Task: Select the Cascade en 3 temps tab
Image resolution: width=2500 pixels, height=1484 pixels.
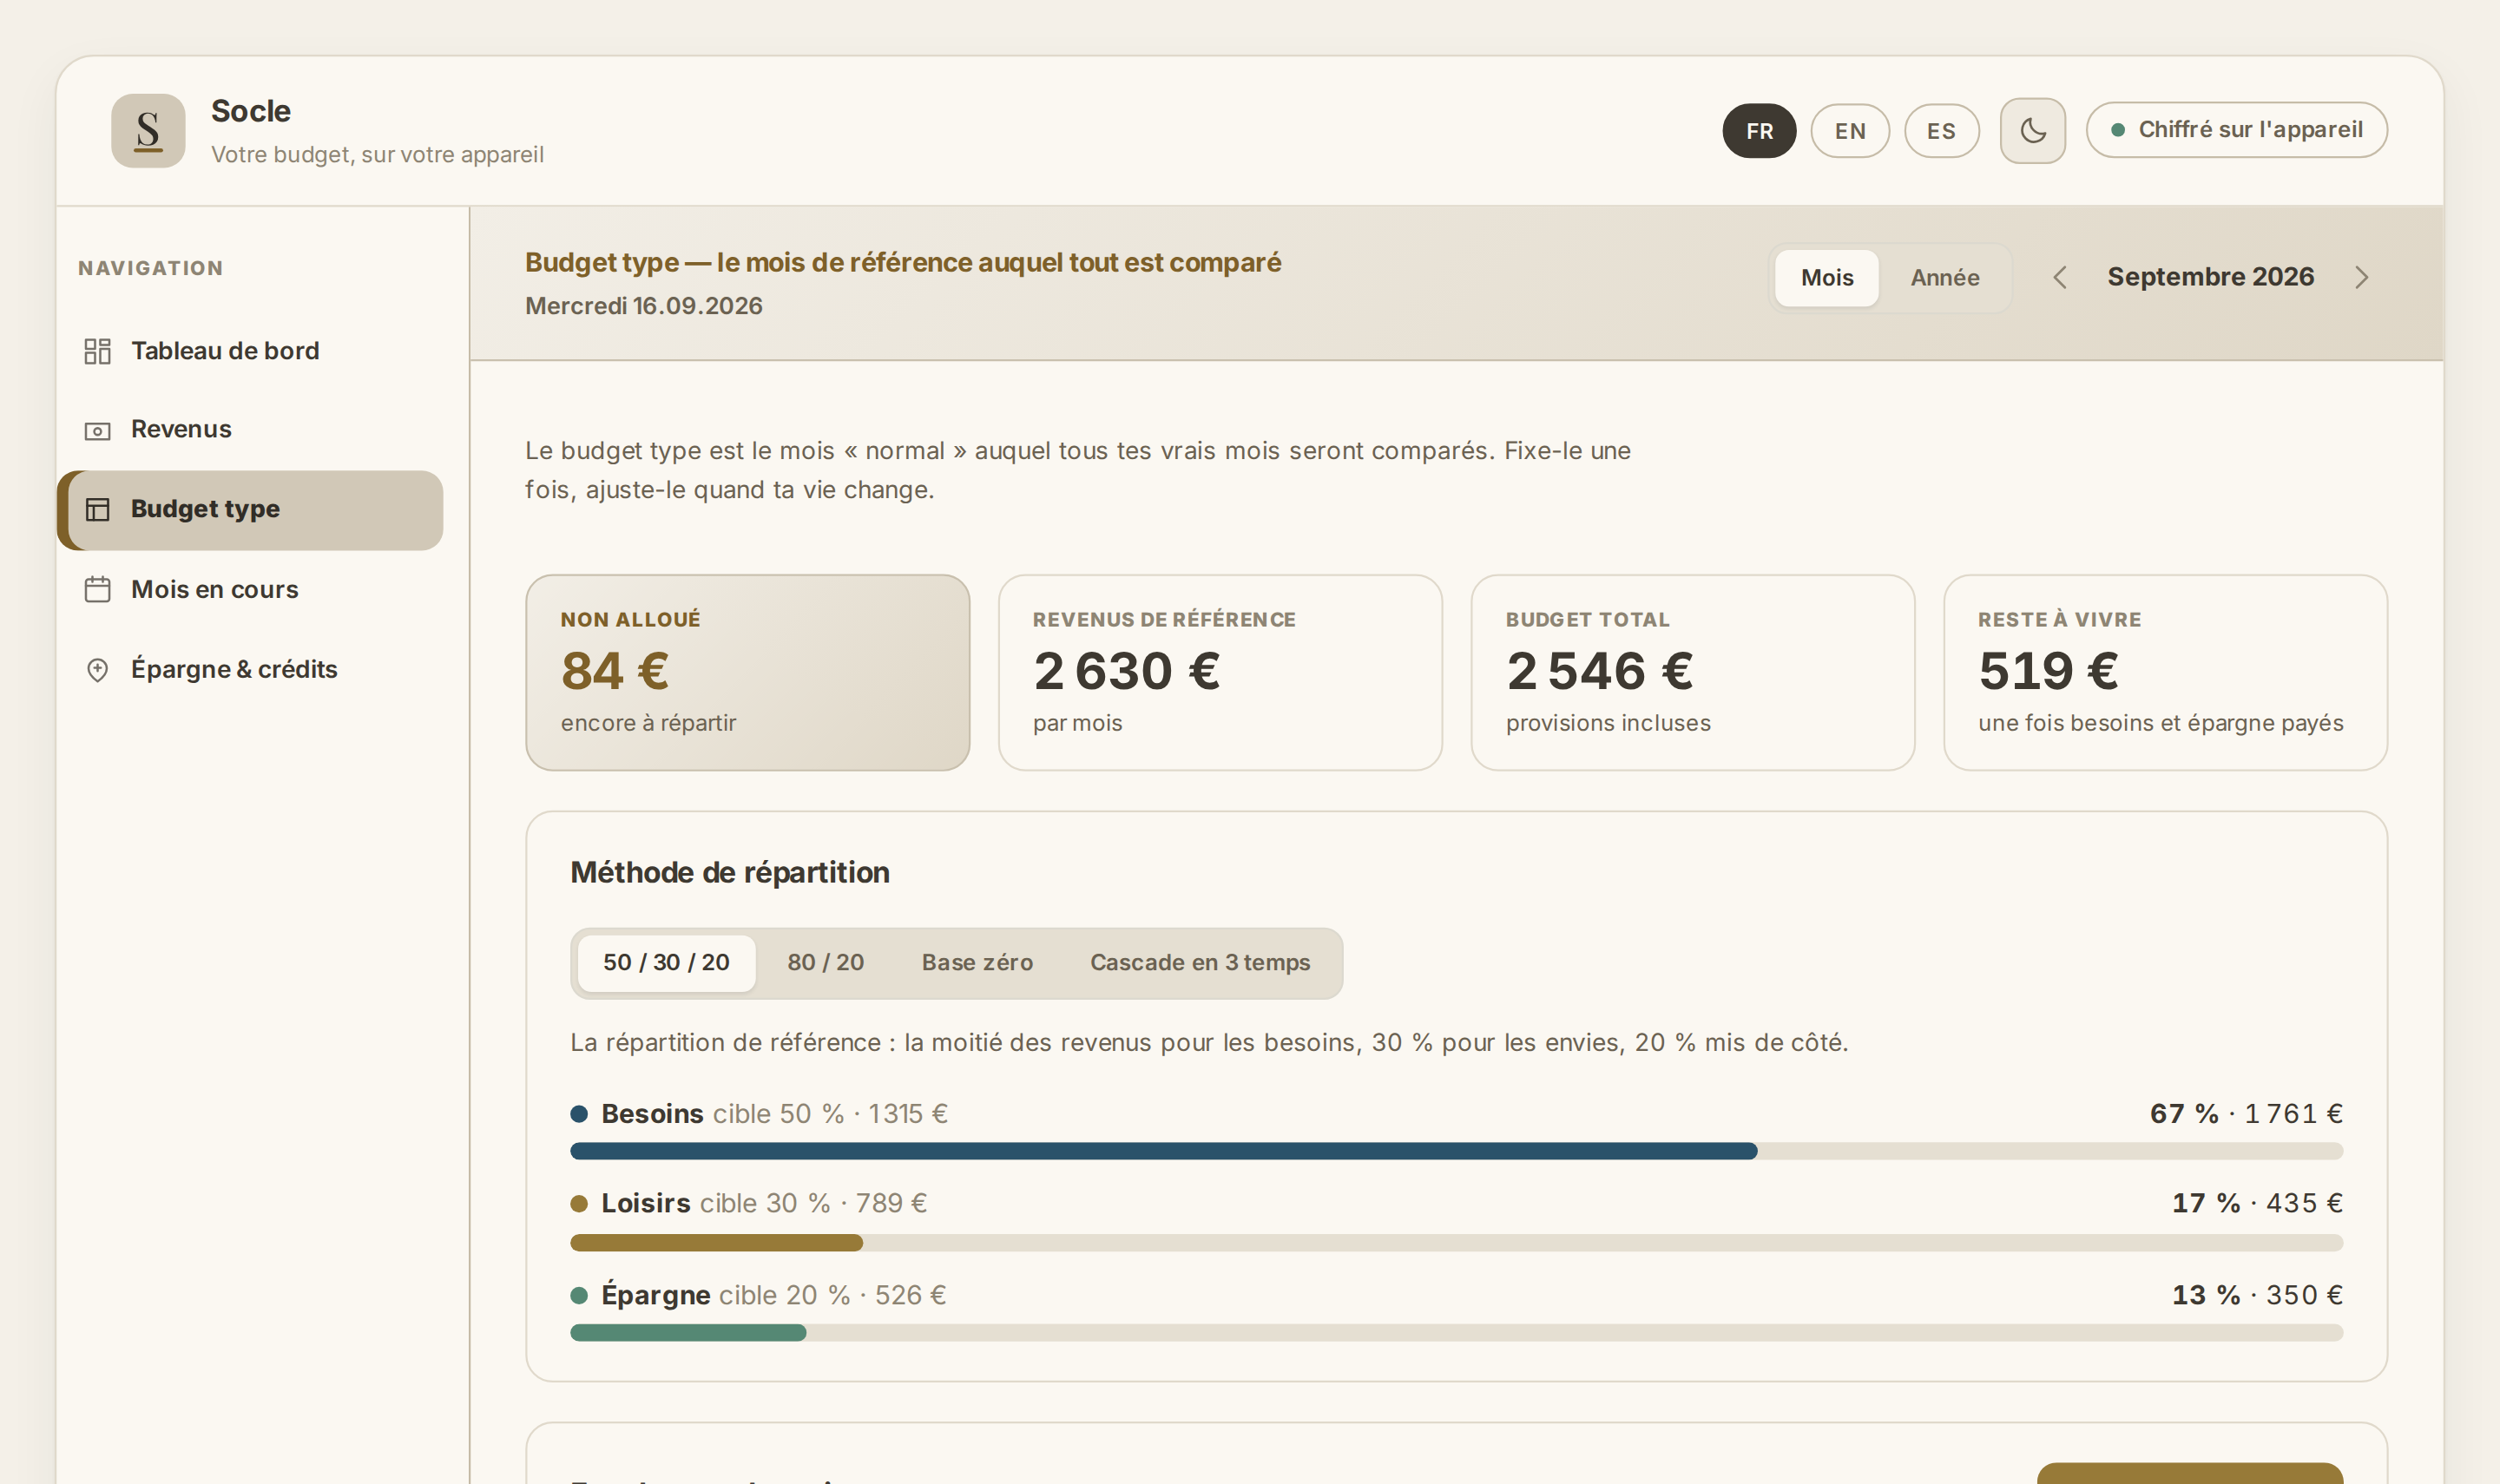Action: (x=1199, y=963)
